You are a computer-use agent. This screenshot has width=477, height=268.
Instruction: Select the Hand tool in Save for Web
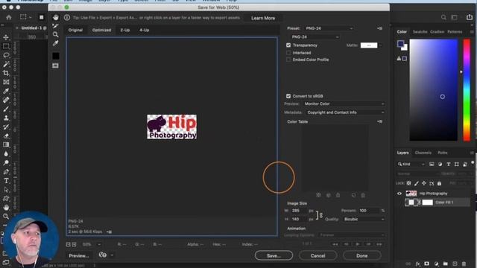pos(55,17)
